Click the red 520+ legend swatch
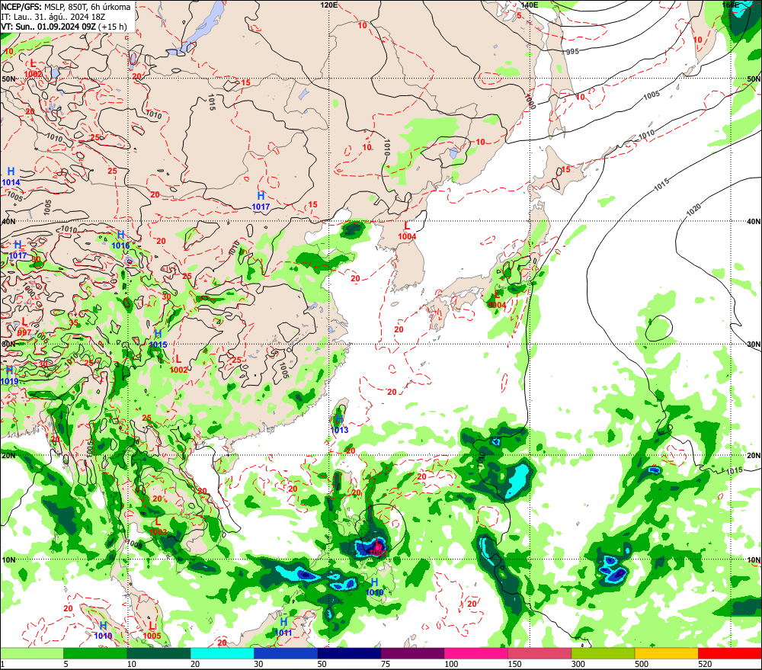The height and width of the screenshot is (670, 762). (730, 653)
